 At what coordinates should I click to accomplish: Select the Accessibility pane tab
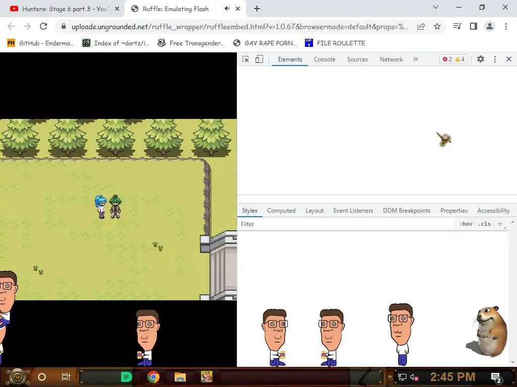coord(493,211)
